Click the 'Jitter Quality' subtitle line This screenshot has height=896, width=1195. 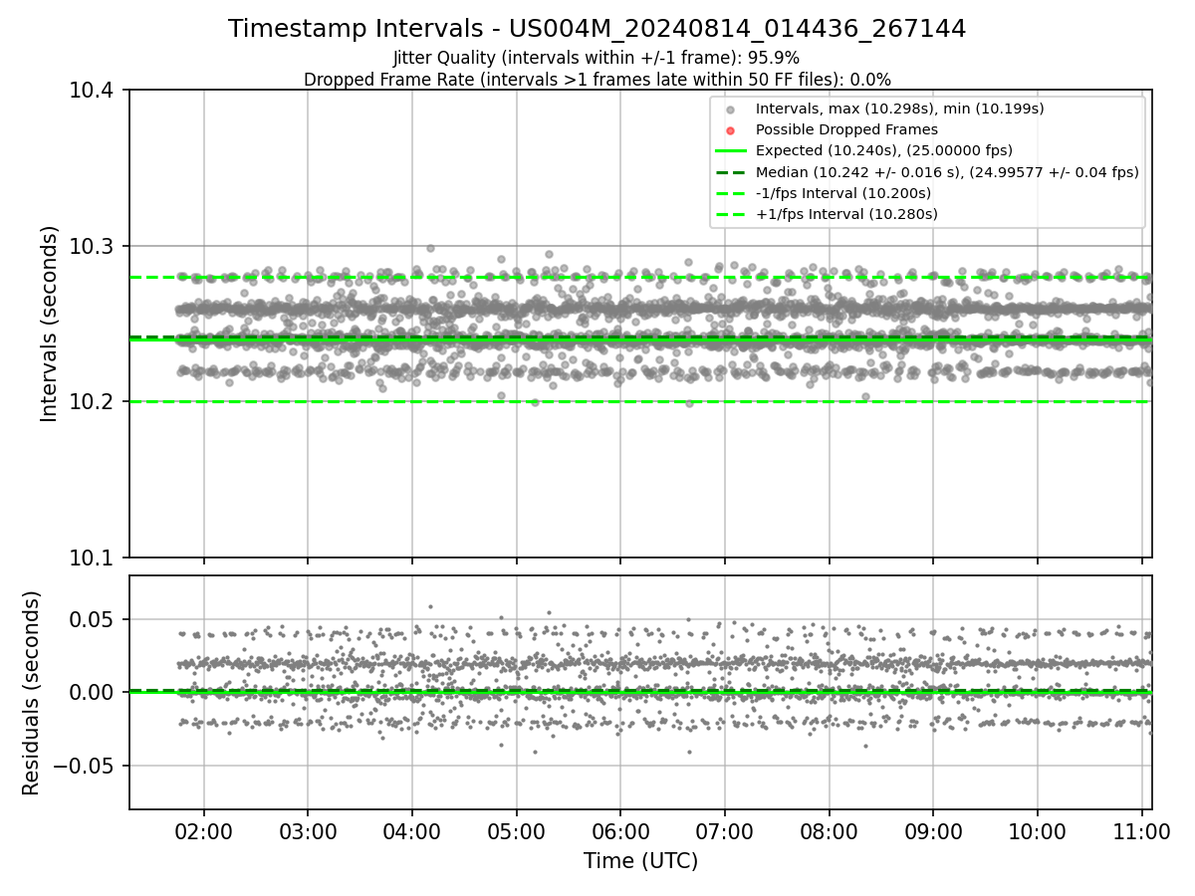[x=597, y=58]
